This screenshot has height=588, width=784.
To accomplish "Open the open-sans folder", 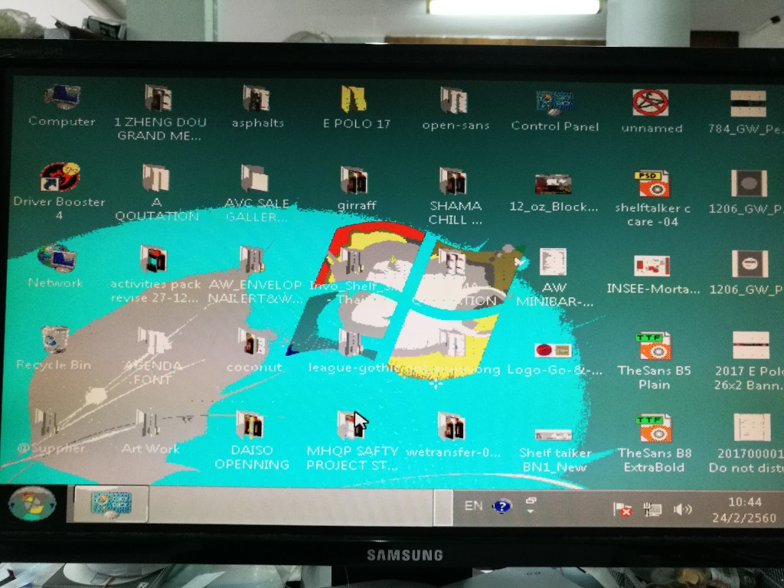I will coord(453,100).
